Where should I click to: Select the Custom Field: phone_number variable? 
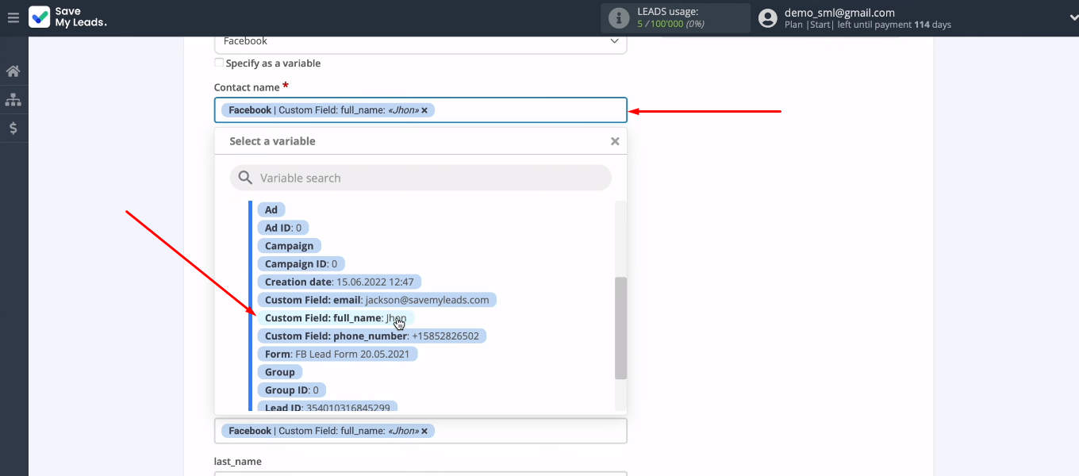tap(371, 336)
